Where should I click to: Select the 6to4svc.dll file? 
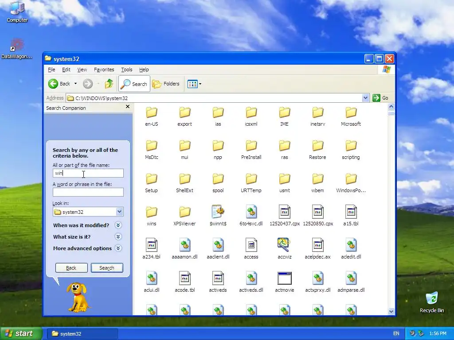click(251, 216)
